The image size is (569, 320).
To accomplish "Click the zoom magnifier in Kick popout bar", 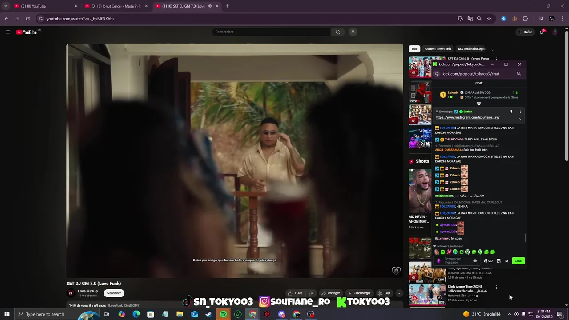I will pyautogui.click(x=519, y=74).
